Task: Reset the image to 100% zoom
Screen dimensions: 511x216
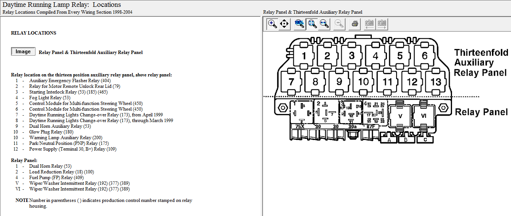Action: [x=299, y=24]
